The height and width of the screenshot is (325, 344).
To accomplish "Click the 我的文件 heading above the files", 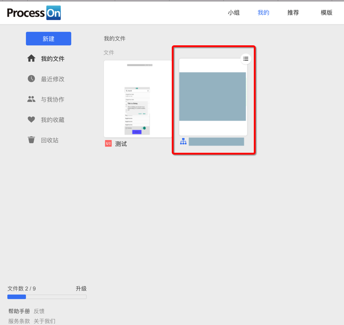I will (x=115, y=39).
